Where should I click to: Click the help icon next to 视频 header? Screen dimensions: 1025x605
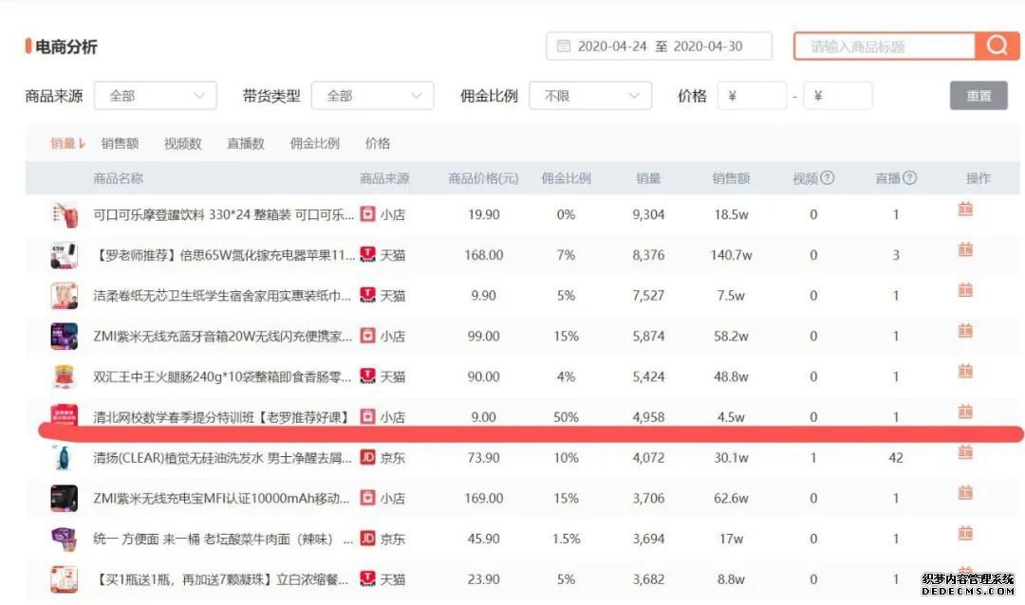coord(827,177)
